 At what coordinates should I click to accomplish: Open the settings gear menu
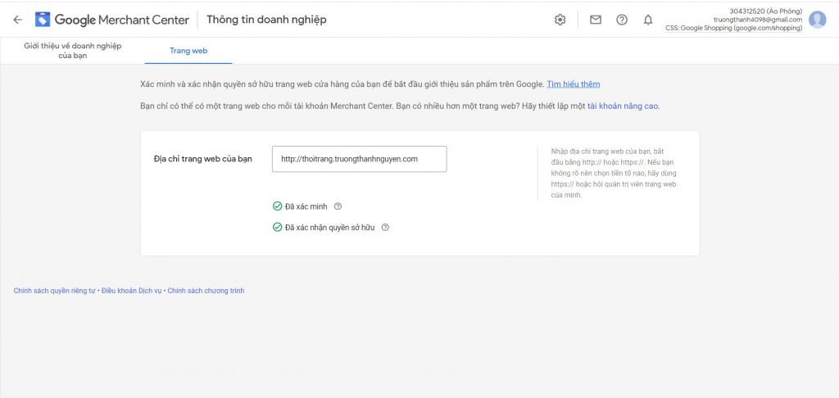coord(560,20)
